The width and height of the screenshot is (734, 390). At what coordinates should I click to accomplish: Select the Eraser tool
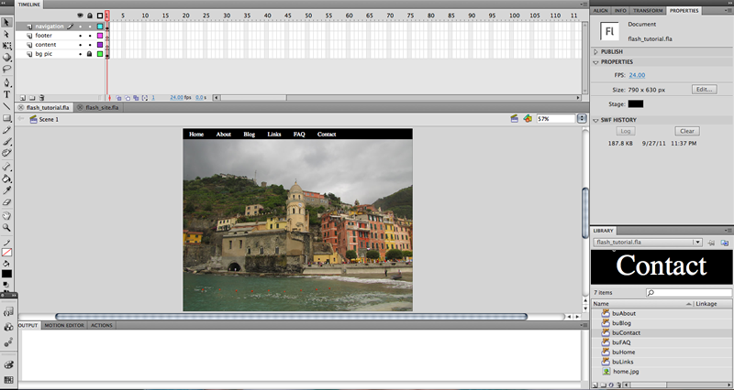[6, 202]
